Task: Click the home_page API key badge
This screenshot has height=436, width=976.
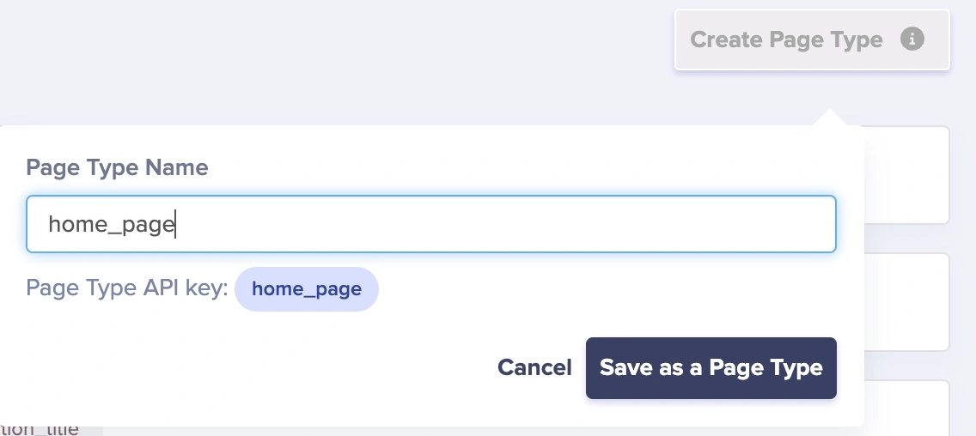Action: click(x=306, y=289)
